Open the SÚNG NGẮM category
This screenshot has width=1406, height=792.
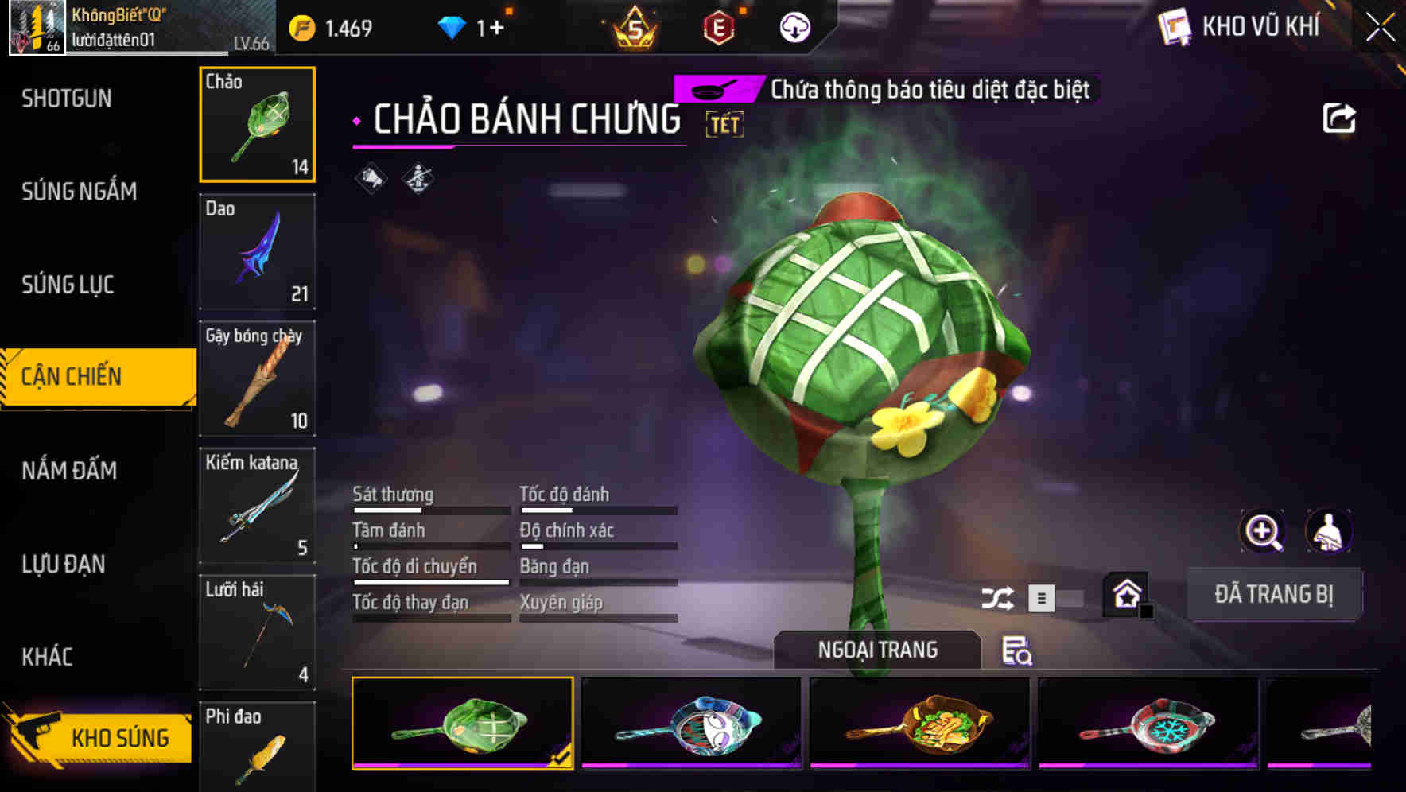[x=79, y=191]
